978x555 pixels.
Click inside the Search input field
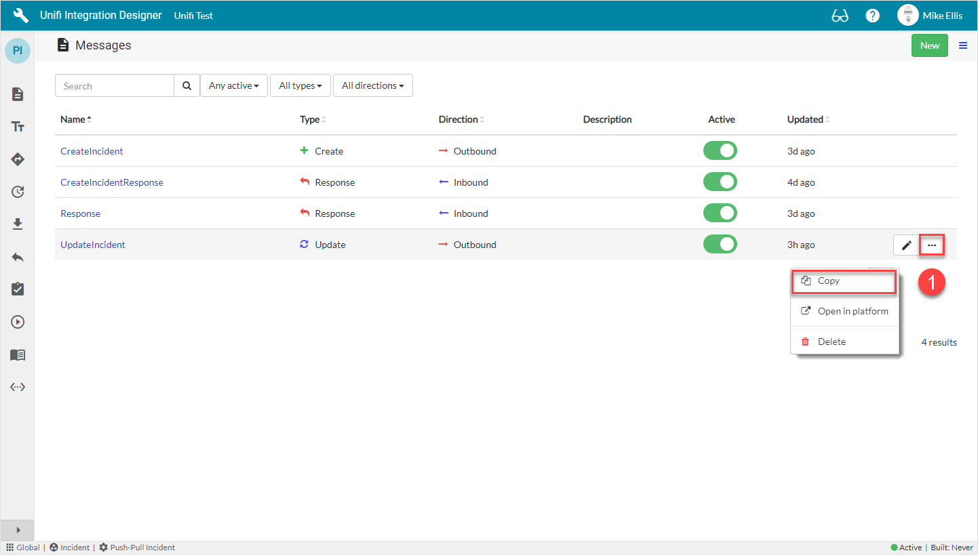pos(114,85)
